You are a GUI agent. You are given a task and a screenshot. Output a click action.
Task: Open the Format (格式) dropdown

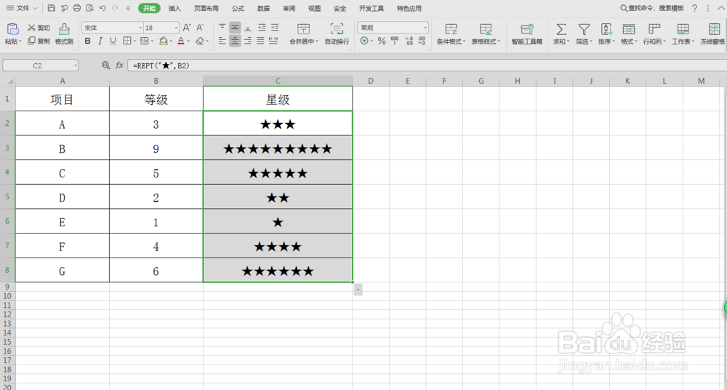629,33
